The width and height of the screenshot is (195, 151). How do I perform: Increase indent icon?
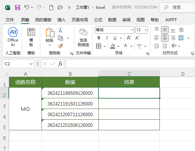point(165,46)
